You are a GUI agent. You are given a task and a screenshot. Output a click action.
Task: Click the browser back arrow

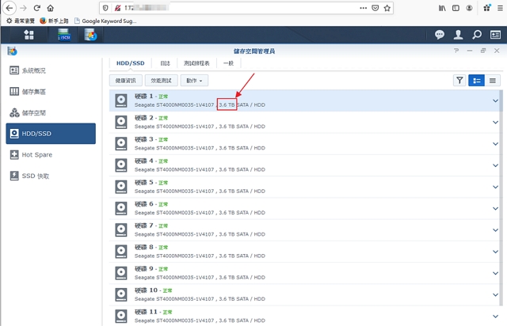(10, 8)
